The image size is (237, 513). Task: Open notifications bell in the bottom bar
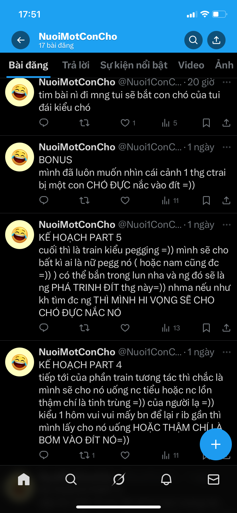tap(166, 479)
